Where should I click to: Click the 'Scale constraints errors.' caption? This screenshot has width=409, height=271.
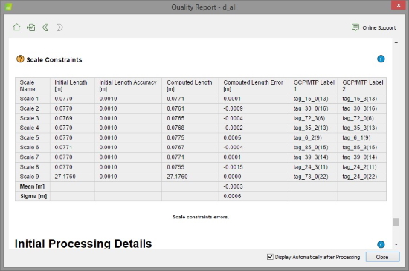[x=201, y=217]
